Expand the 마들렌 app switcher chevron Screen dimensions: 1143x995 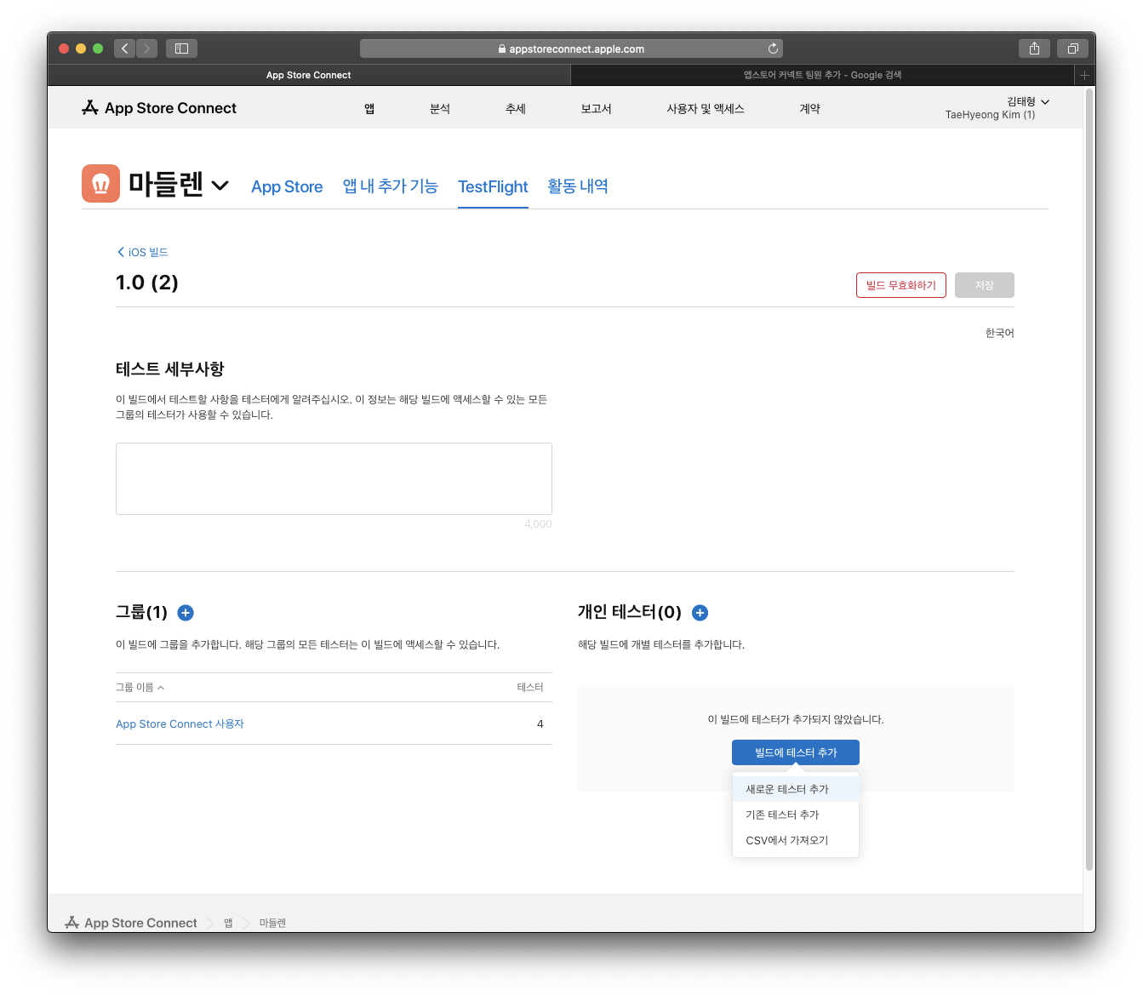[x=220, y=186]
